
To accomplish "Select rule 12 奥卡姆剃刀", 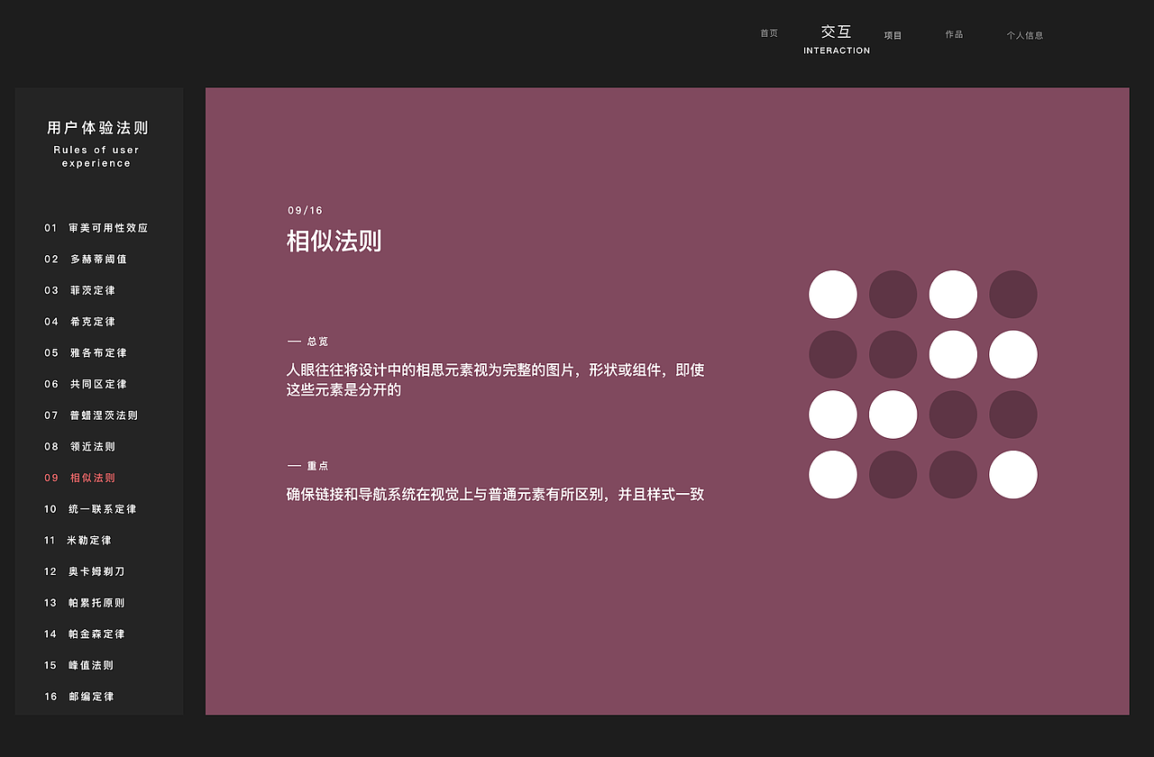I will [85, 571].
